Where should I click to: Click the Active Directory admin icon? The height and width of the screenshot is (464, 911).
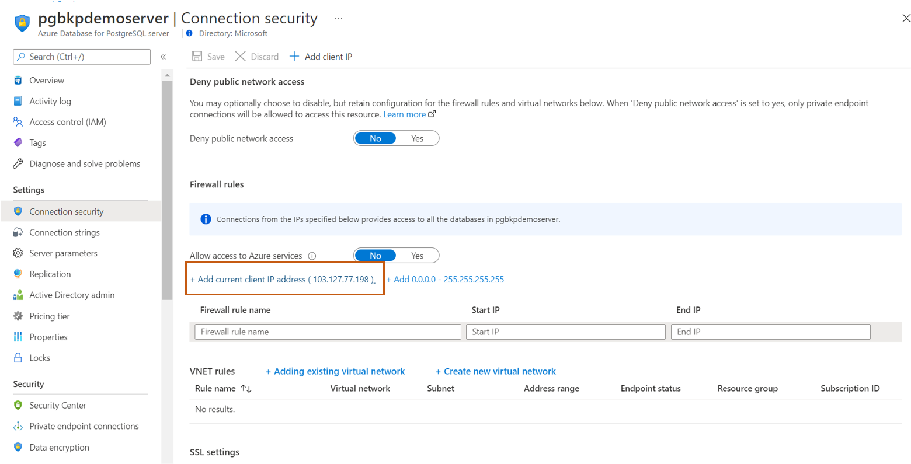[18, 295]
